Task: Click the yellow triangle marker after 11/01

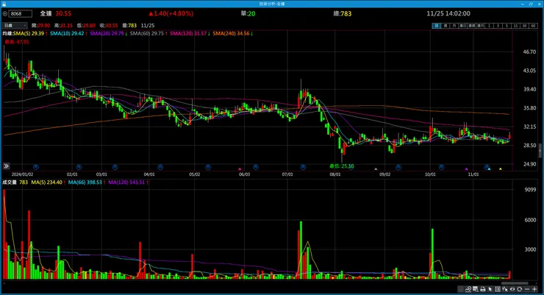Action: 501,168
